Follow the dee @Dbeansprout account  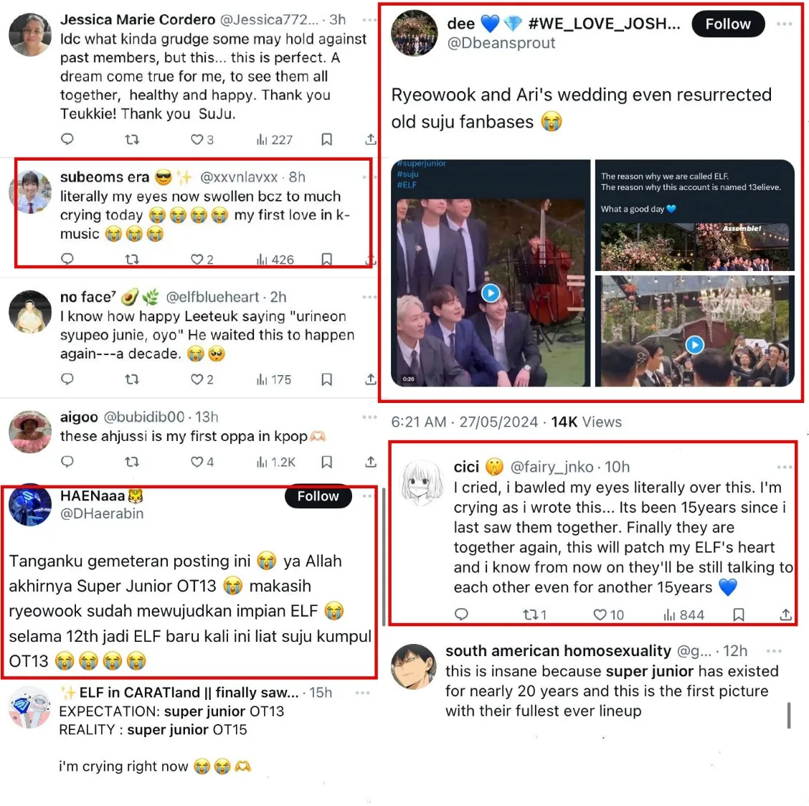click(x=728, y=24)
